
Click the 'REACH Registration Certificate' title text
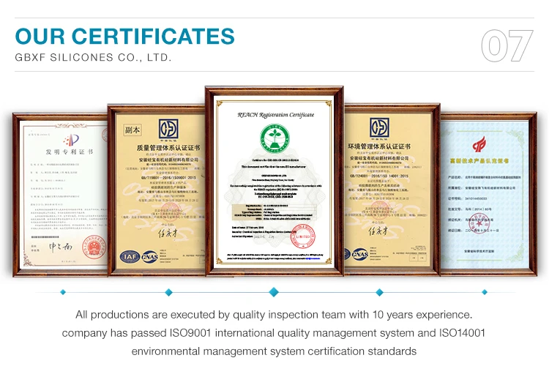tap(275, 115)
